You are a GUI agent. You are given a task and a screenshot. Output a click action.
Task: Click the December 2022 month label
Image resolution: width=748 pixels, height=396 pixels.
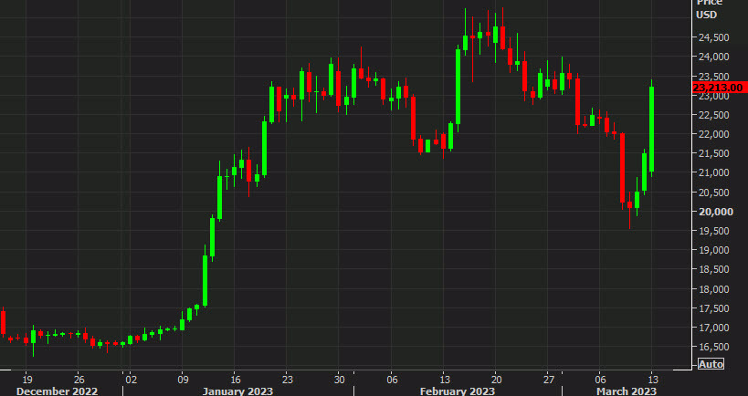coord(57,391)
